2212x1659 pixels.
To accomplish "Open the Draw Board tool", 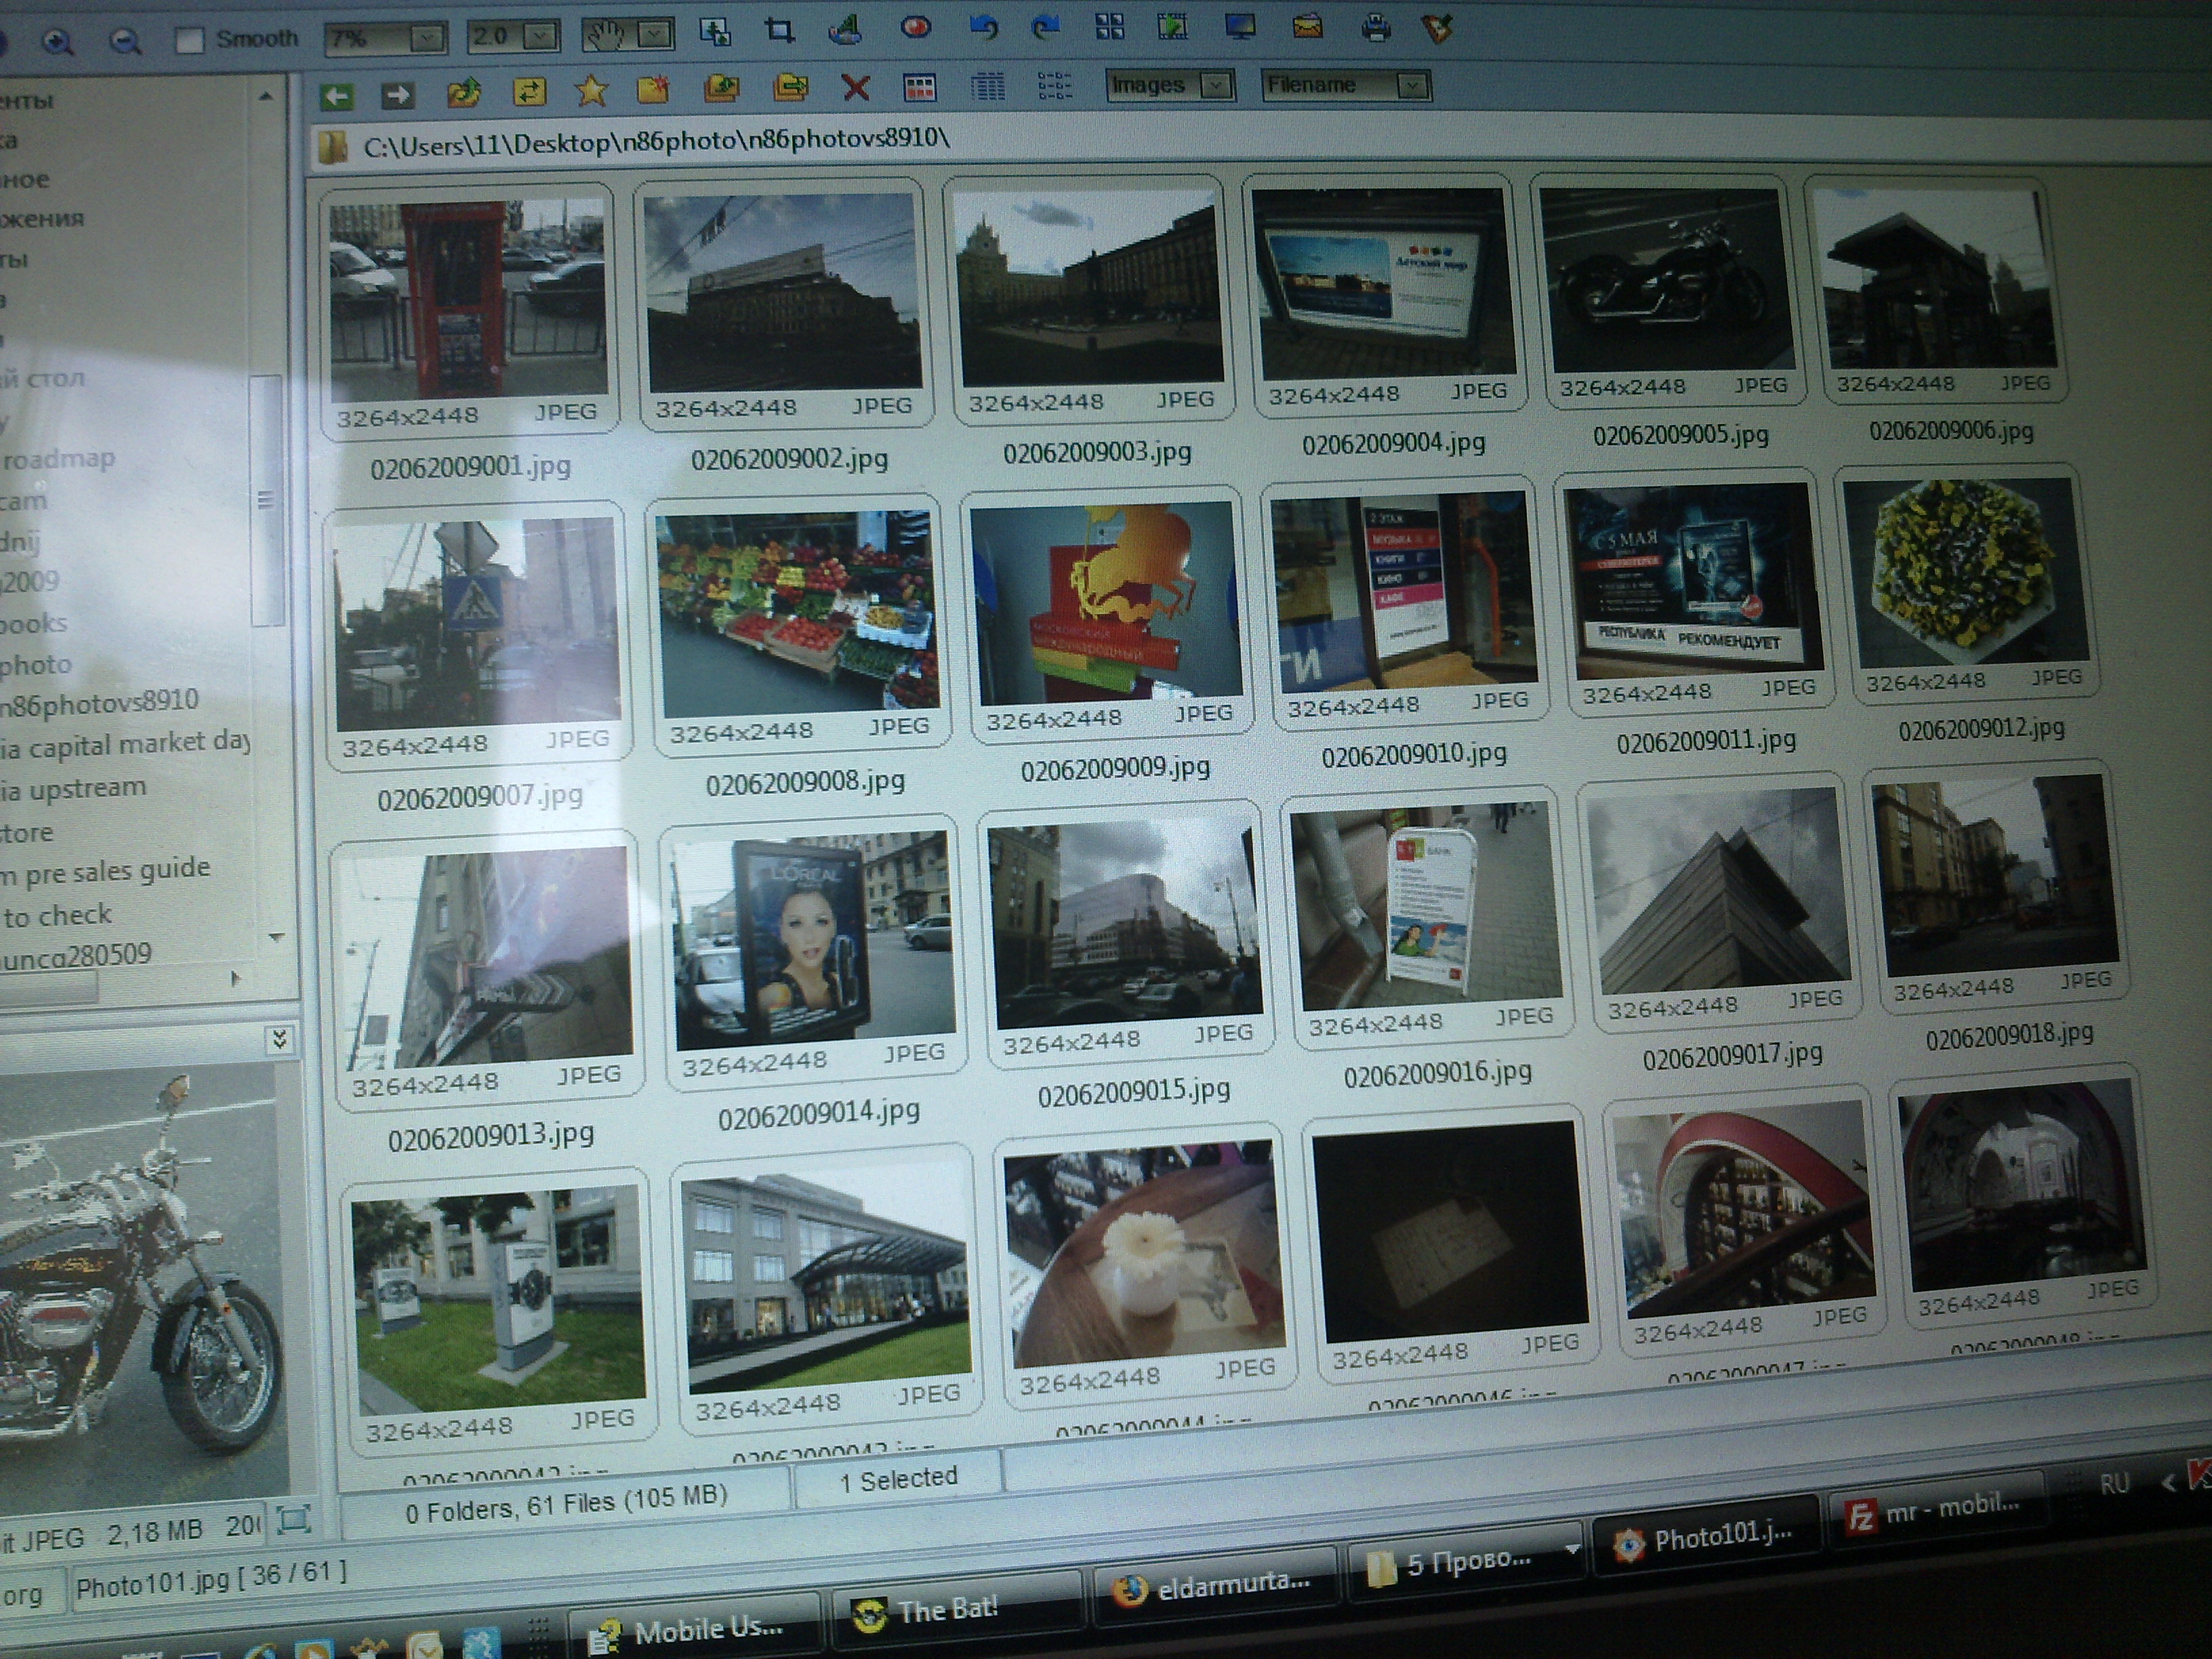I will [x=846, y=29].
